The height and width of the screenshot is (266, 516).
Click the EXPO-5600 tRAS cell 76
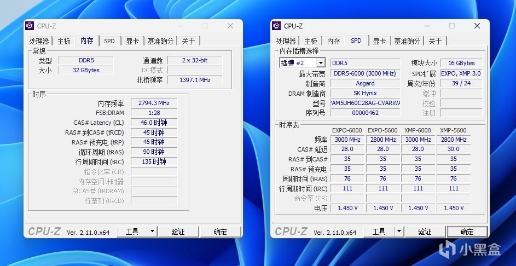[x=382, y=179]
